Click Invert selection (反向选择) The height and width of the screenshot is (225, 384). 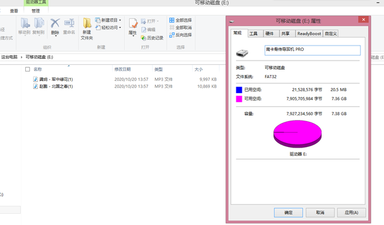(180, 35)
